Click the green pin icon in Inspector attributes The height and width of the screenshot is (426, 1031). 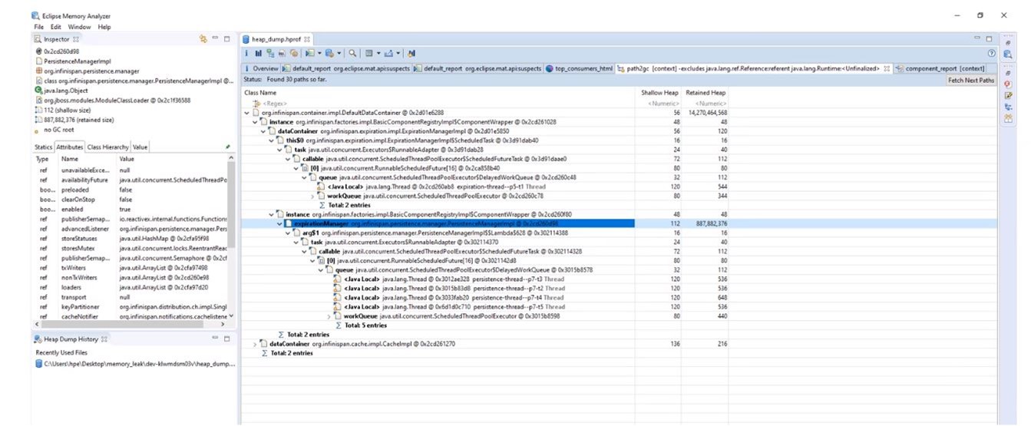point(227,147)
